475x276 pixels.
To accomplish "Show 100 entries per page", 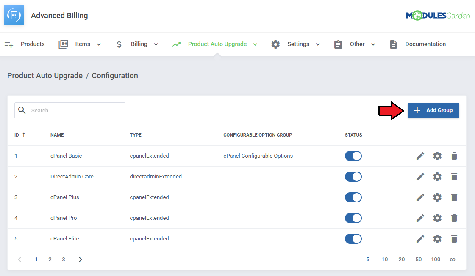I will 436,260.
